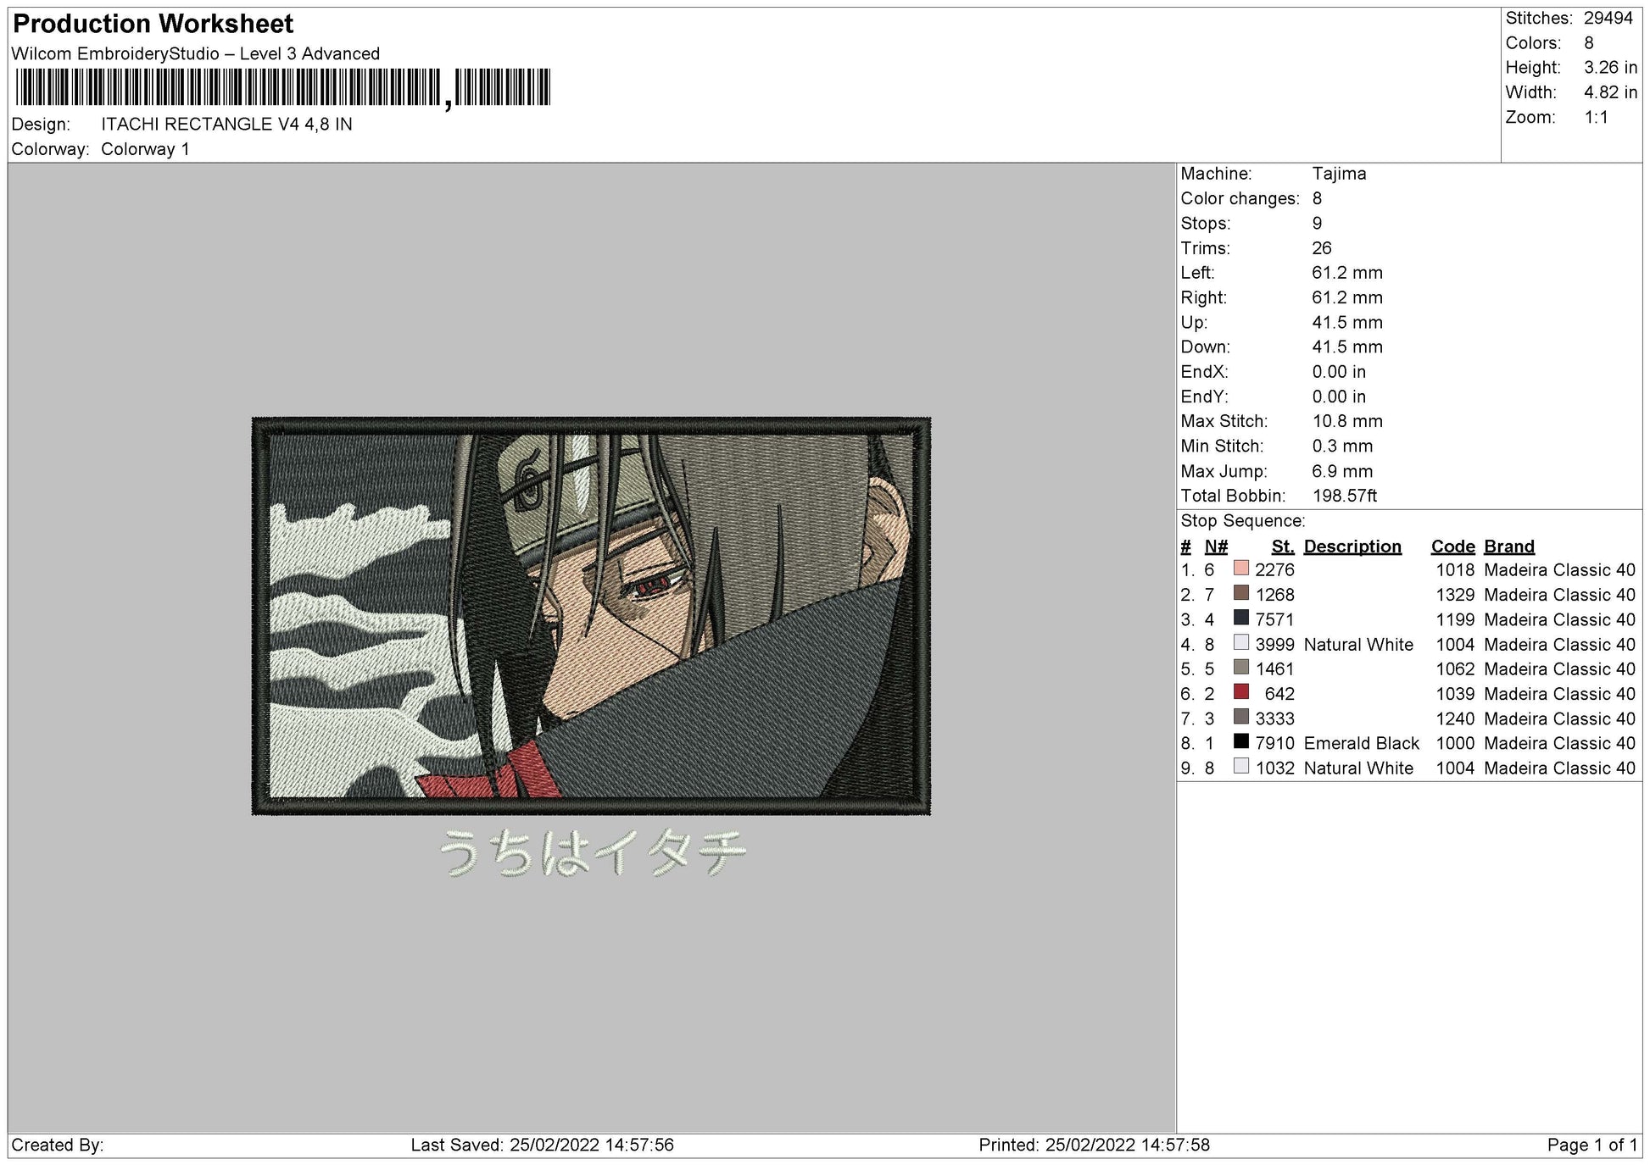Click stitch count "7910" in stop 8 row
This screenshot has width=1650, height=1165.
1274,743
